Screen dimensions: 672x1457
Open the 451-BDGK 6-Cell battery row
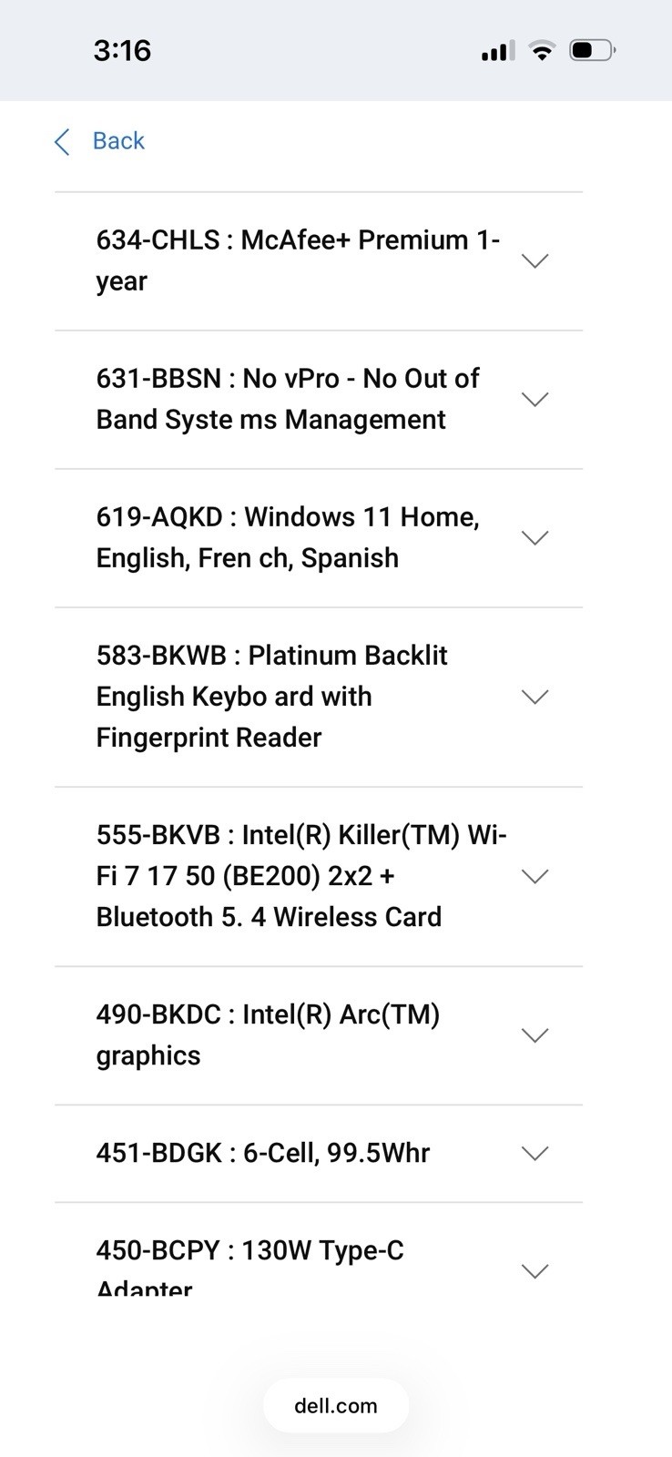tap(319, 1154)
